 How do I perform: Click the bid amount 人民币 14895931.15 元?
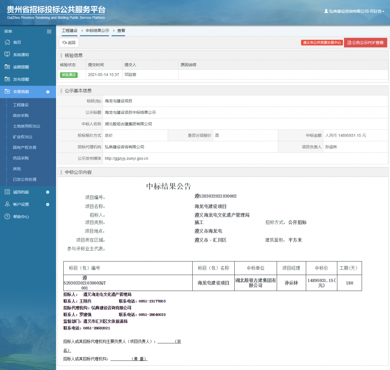click(x=346, y=136)
